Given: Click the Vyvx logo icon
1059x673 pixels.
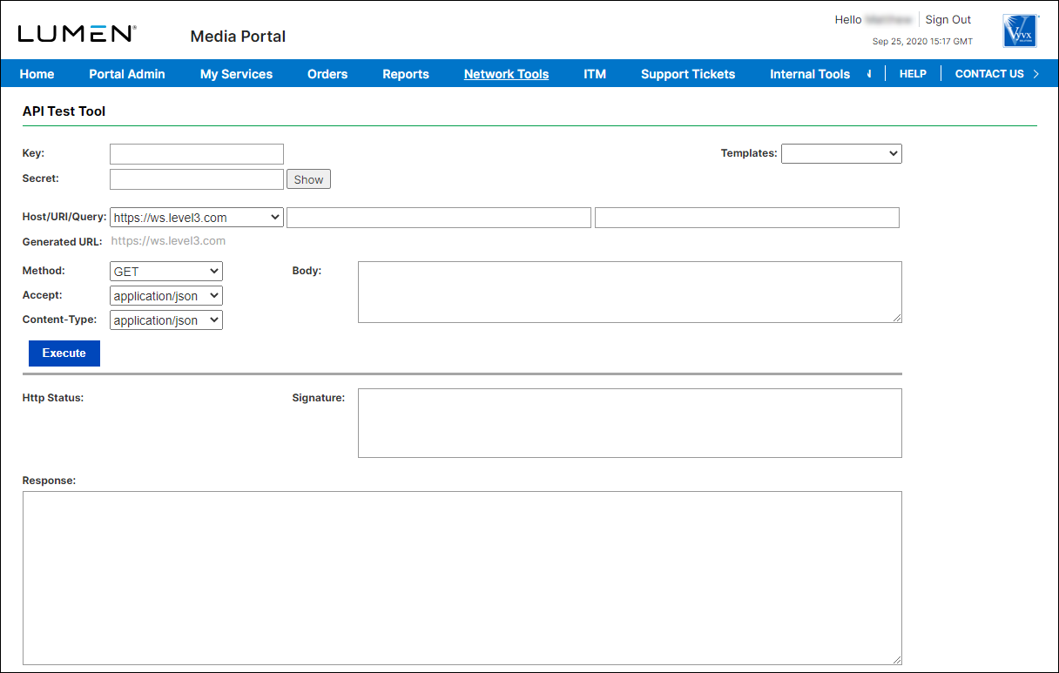Looking at the screenshot, I should 1021,31.
